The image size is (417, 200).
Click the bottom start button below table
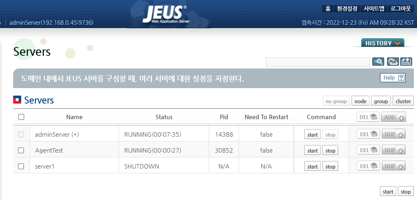[388, 192]
